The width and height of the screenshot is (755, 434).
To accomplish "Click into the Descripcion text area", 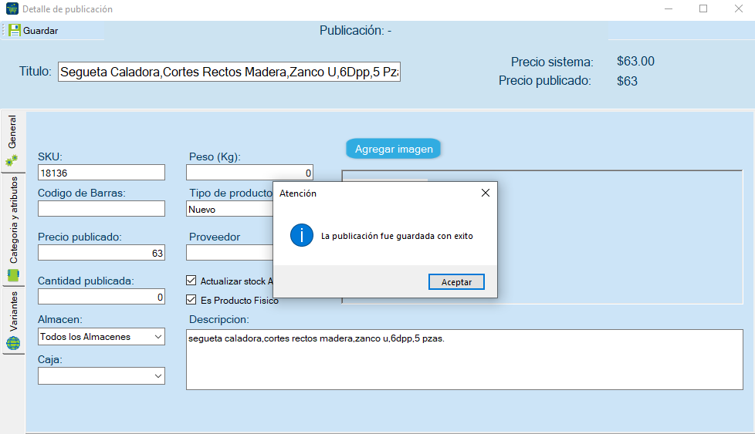I will point(465,359).
